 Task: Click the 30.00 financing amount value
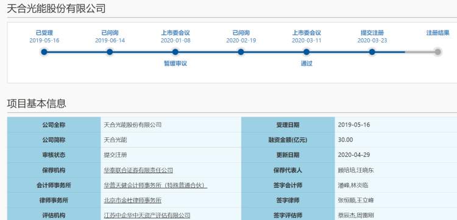coord(345,140)
